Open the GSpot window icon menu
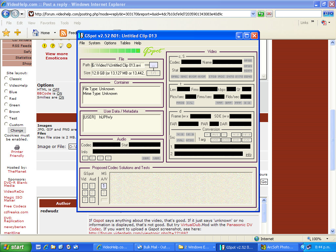The image size is (336, 252). 81,36
